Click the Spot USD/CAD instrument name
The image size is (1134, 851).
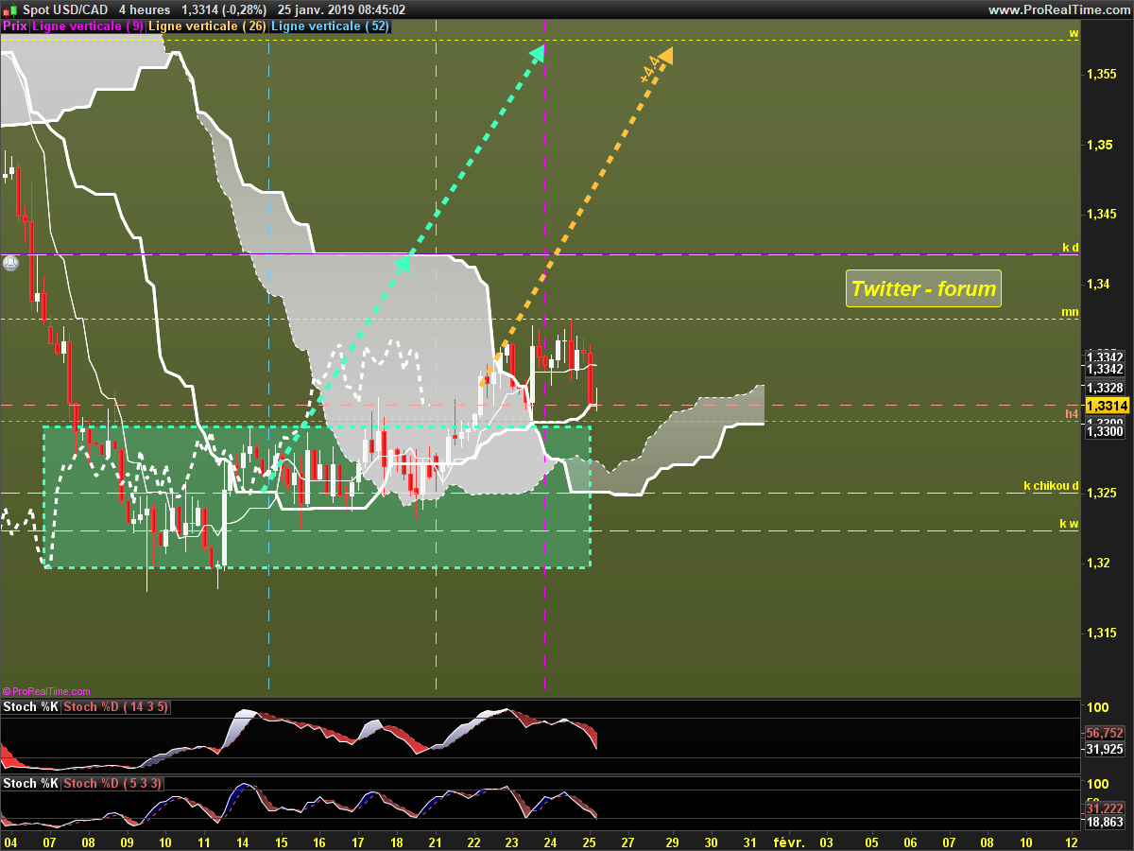64,9
